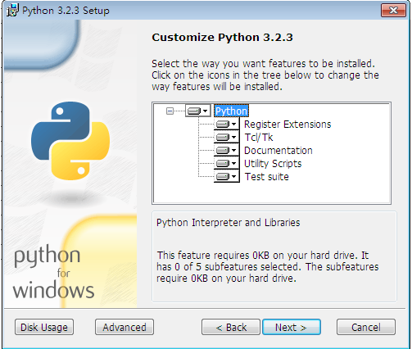This screenshot has height=349, width=412.
Task: Select the Python tree item label
Action: coord(231,111)
